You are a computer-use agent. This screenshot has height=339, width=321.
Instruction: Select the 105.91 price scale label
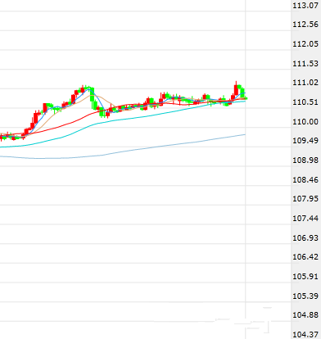305,276
